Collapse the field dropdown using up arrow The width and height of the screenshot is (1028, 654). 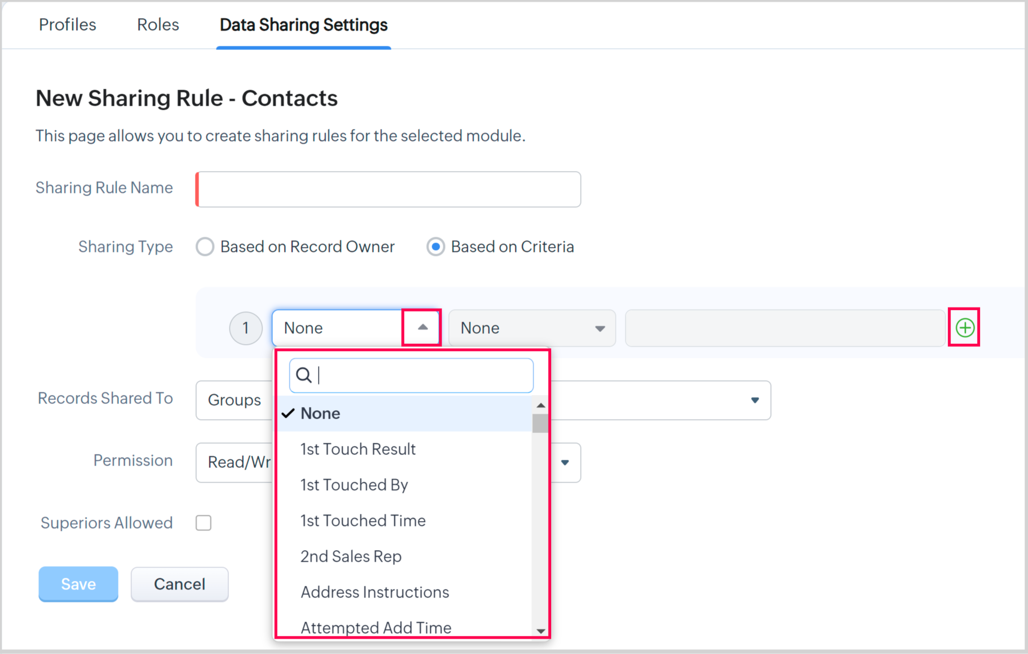point(422,328)
